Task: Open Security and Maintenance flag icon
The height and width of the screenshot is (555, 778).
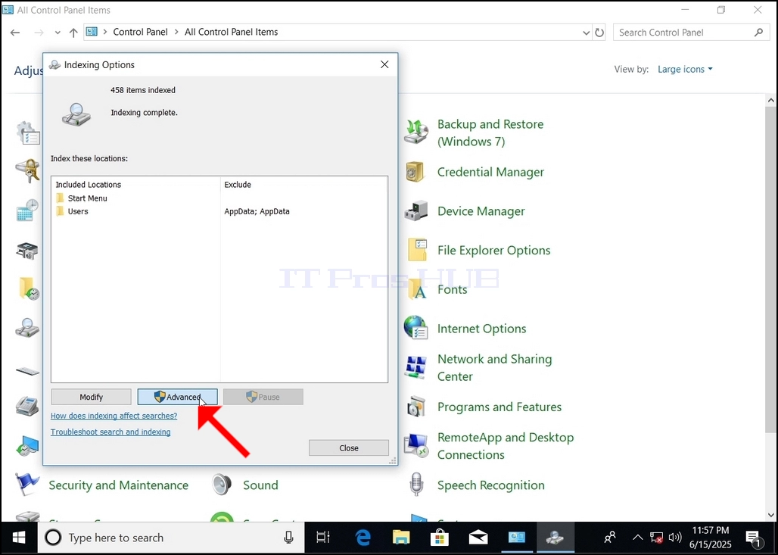Action: point(26,485)
